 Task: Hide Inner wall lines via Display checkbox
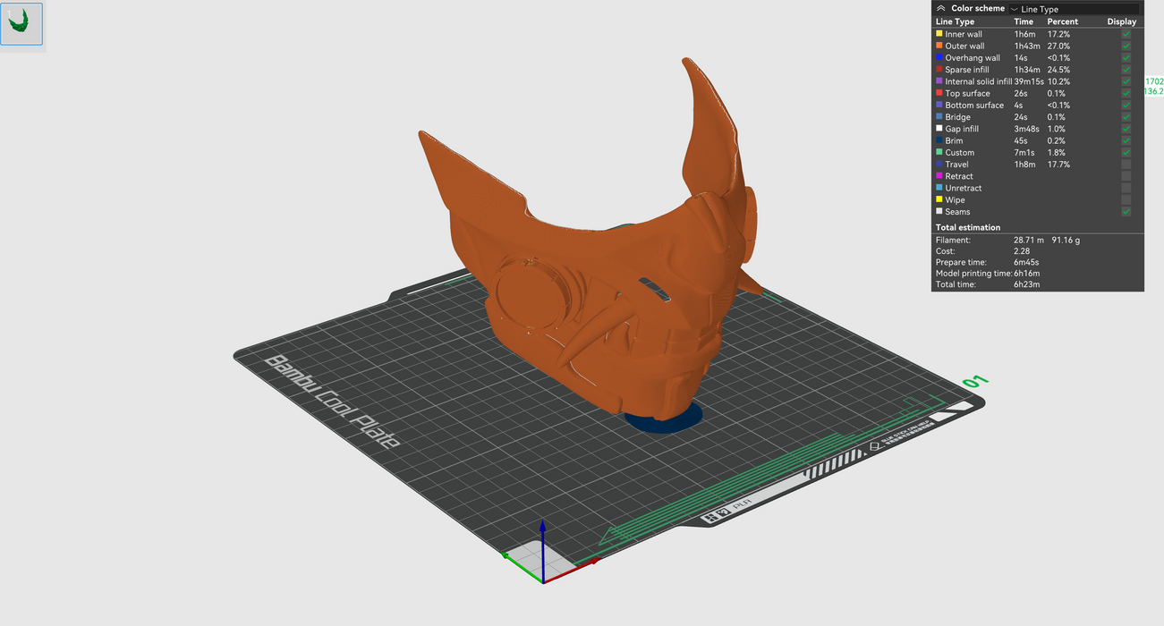pyautogui.click(x=1126, y=34)
